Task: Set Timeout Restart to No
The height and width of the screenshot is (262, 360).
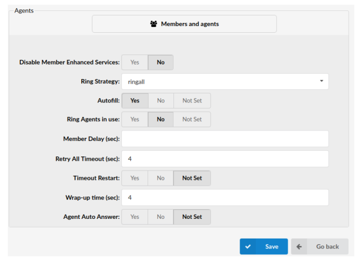Action: [x=160, y=178]
